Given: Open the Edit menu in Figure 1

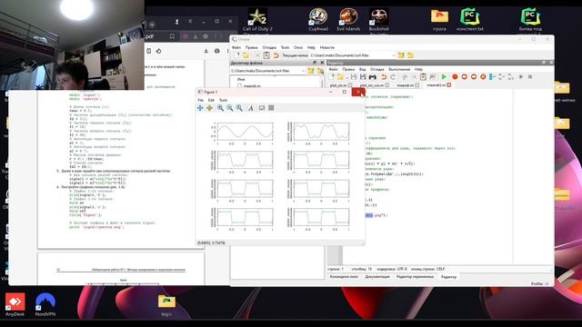Looking at the screenshot, I should (211, 100).
